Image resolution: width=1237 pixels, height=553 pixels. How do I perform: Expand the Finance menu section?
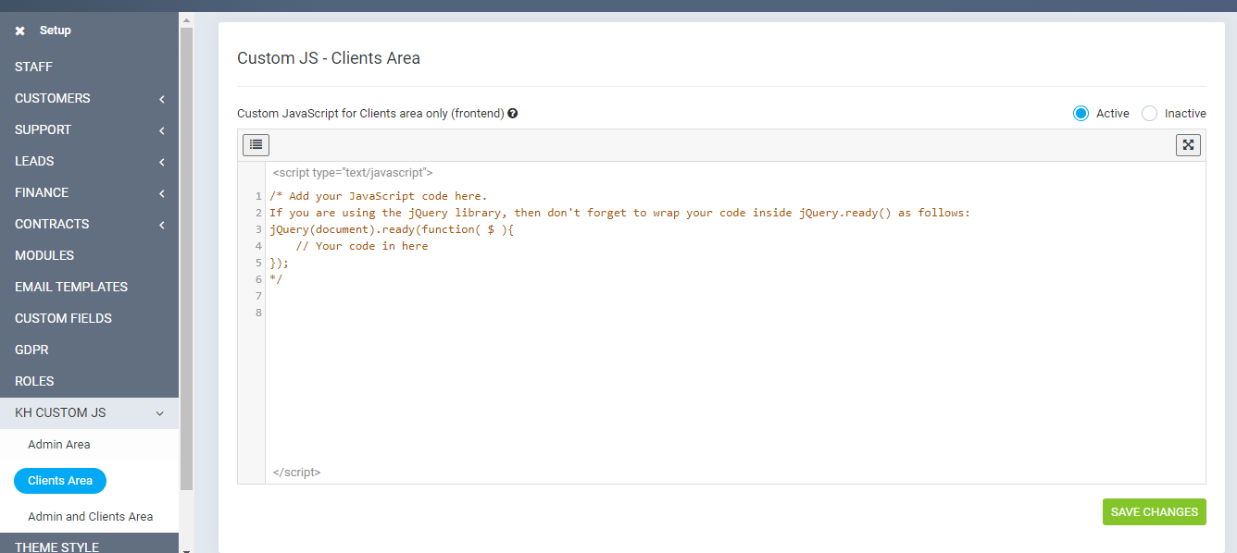[161, 193]
